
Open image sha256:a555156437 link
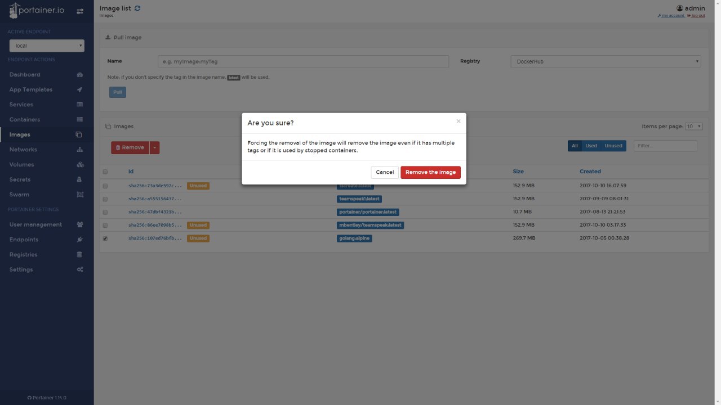155,199
